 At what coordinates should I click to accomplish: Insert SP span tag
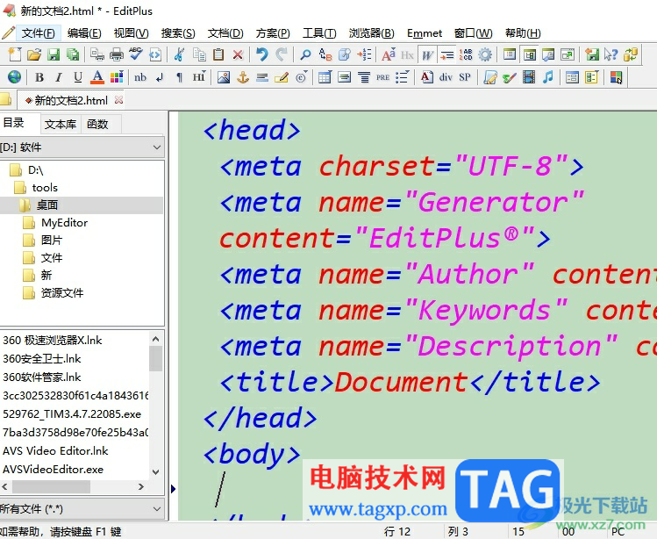(465, 77)
